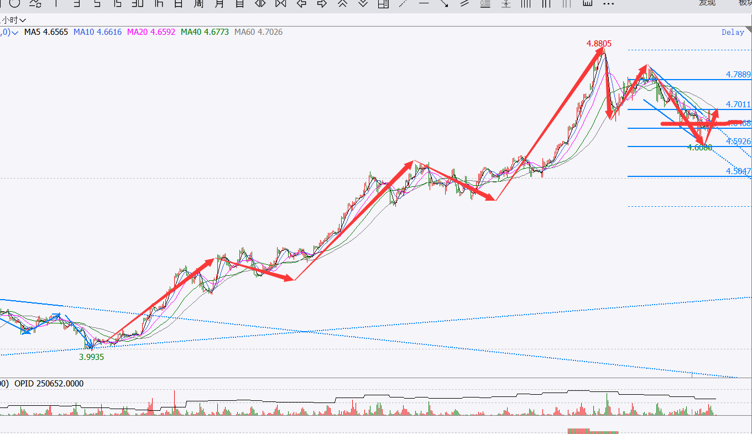Click the MA20 4.6592 indicator label
The height and width of the screenshot is (434, 752).
click(x=151, y=32)
